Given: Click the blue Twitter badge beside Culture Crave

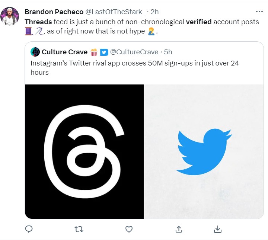Looking at the screenshot, I should pyautogui.click(x=104, y=52).
